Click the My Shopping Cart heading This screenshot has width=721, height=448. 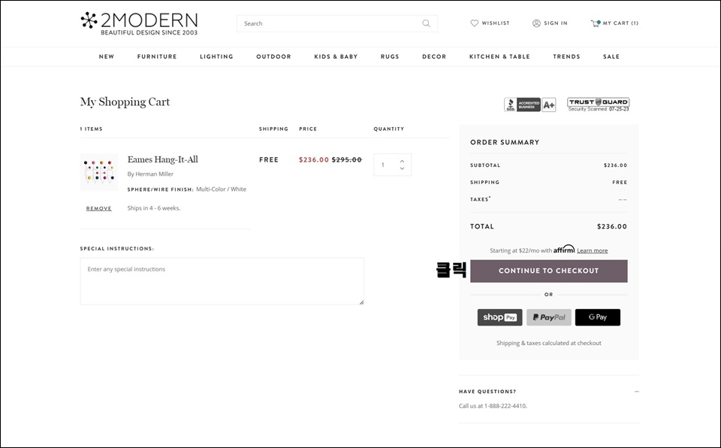click(125, 102)
